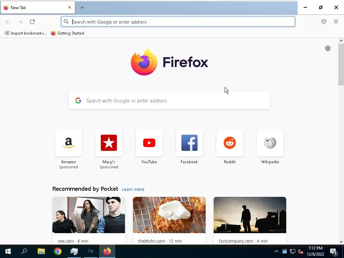This screenshot has height=258, width=344.
Task: Click Learn more link for Pocket
Action: coord(133,189)
